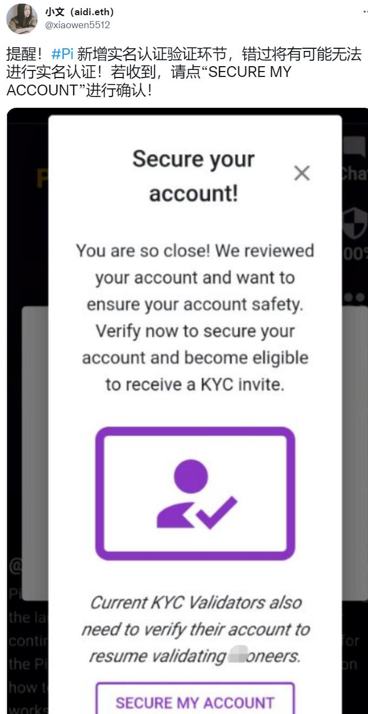The image size is (368, 714).
Task: Click the shield security icon
Action: pos(354,222)
